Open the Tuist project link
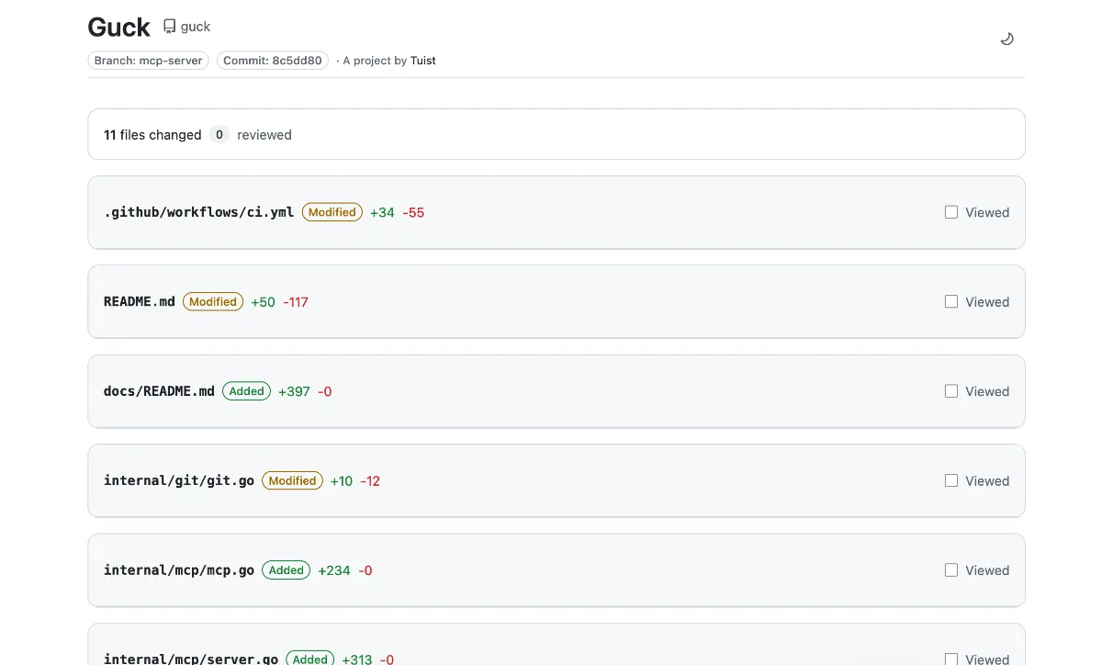The width and height of the screenshot is (1102, 665). pyautogui.click(x=422, y=60)
